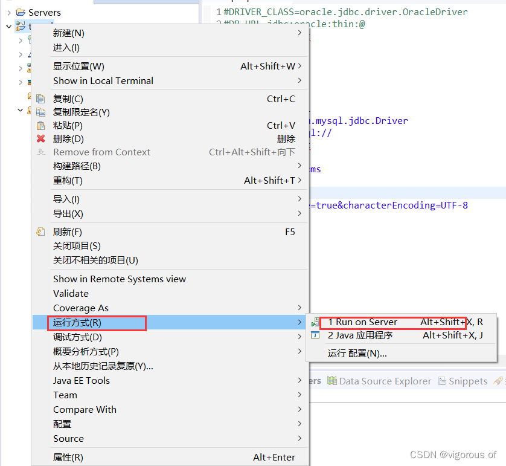Collapse the project node below Servers
506x466 pixels.
coord(8,27)
